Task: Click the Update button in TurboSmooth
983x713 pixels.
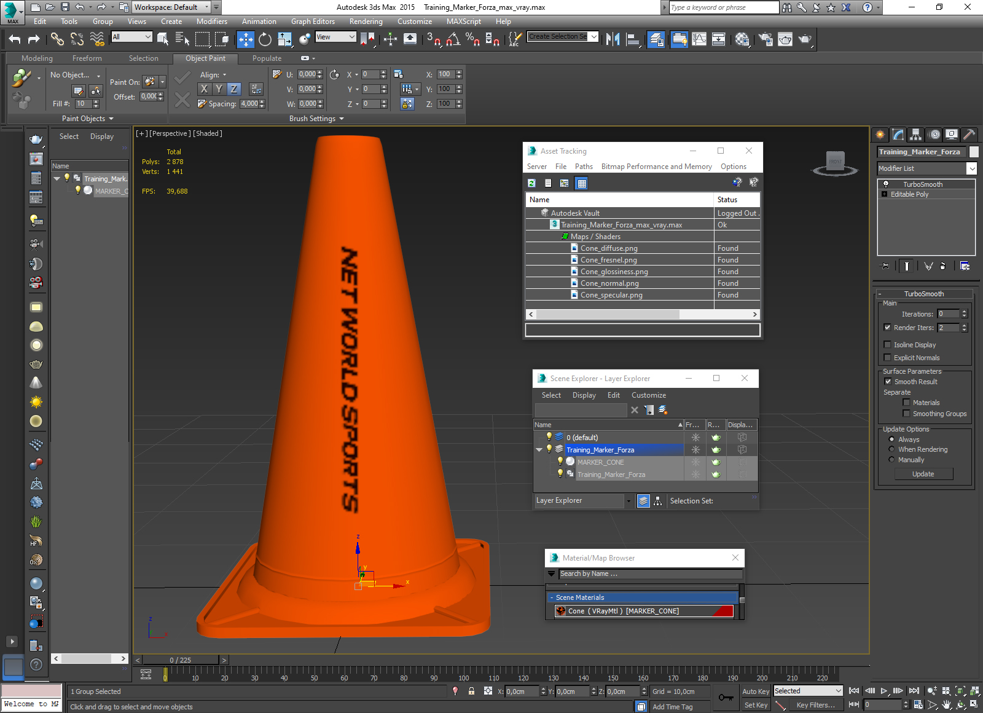Action: point(923,474)
